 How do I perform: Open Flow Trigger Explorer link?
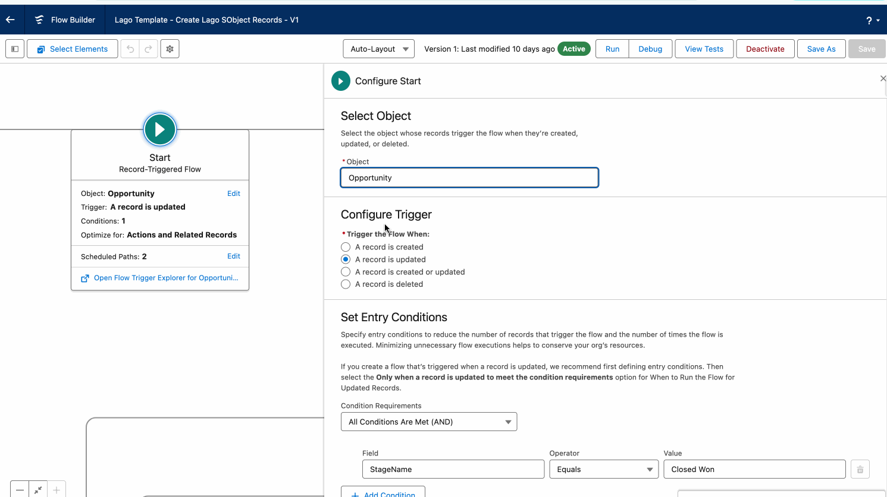click(165, 278)
